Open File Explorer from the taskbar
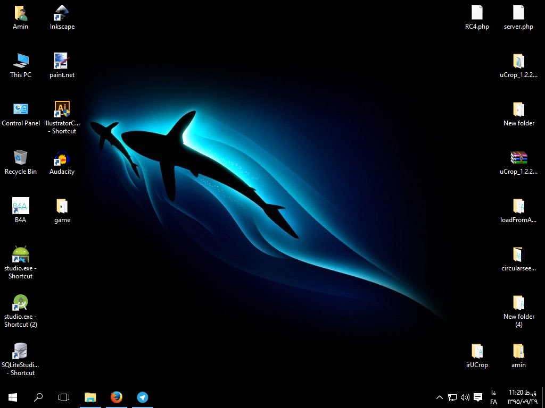This screenshot has width=545, height=408. coord(90,397)
